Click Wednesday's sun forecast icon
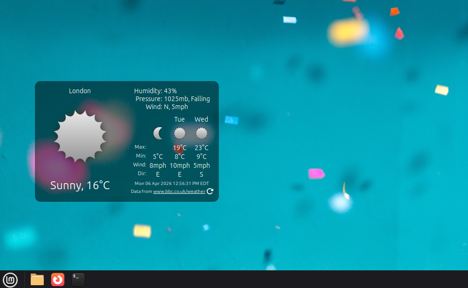Image resolution: width=468 pixels, height=288 pixels. pos(201,134)
